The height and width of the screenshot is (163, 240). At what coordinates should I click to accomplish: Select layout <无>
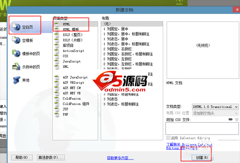coord(132,24)
